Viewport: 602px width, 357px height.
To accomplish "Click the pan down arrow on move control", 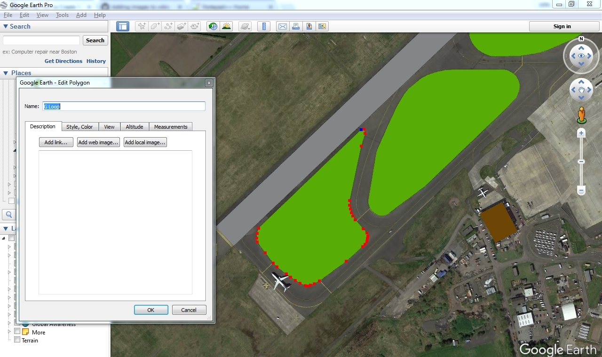I will tap(581, 98).
